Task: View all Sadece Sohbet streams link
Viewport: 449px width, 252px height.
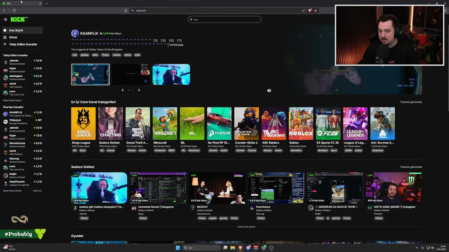Action: (x=411, y=167)
